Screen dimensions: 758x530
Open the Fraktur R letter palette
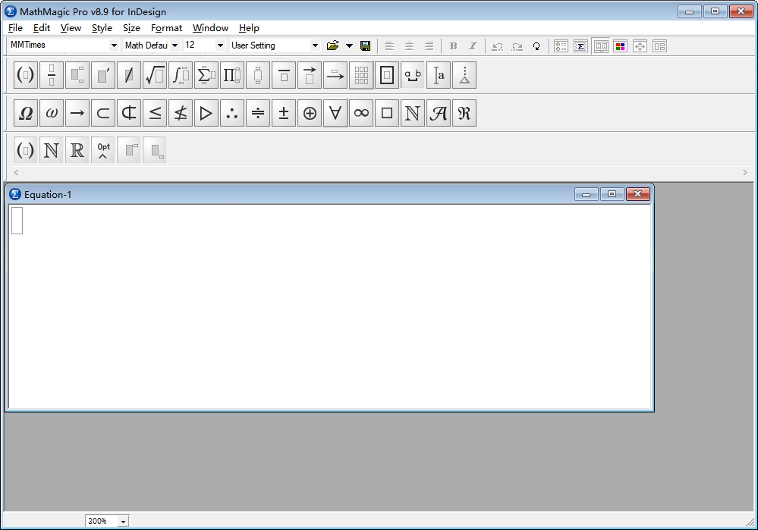(464, 113)
